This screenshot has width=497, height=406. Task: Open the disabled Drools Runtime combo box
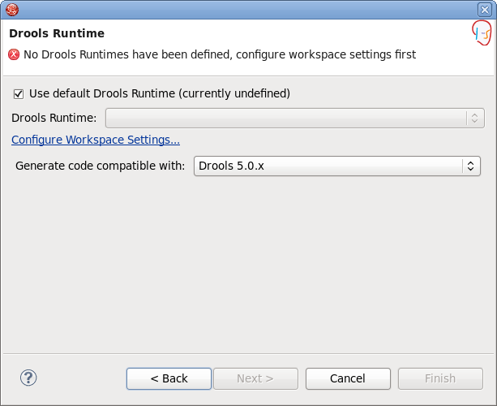(x=295, y=118)
